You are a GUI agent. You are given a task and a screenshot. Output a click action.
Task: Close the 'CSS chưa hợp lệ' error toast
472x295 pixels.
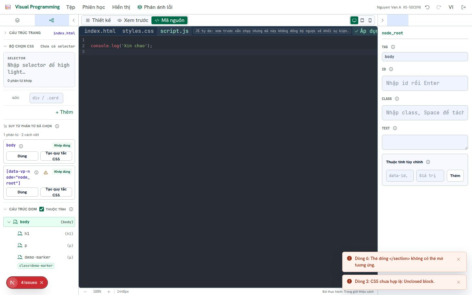pos(459,282)
